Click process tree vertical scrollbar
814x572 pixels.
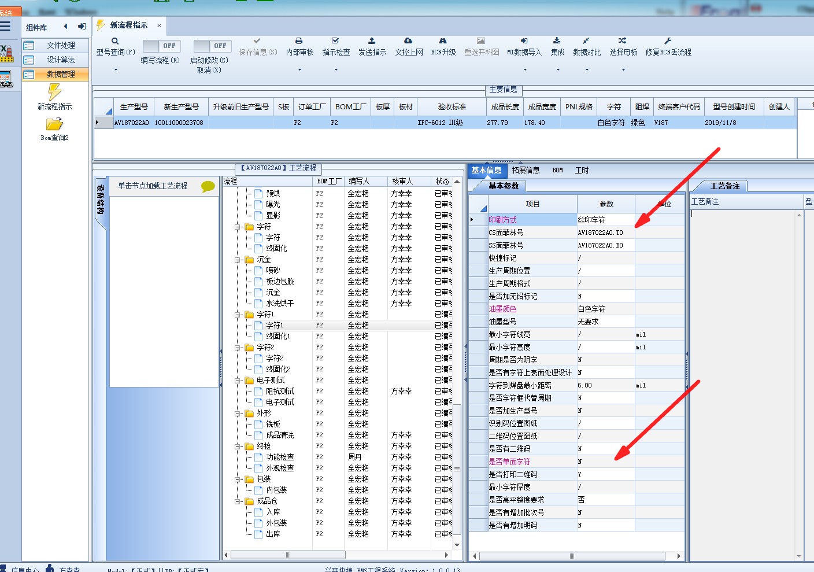coord(457,468)
